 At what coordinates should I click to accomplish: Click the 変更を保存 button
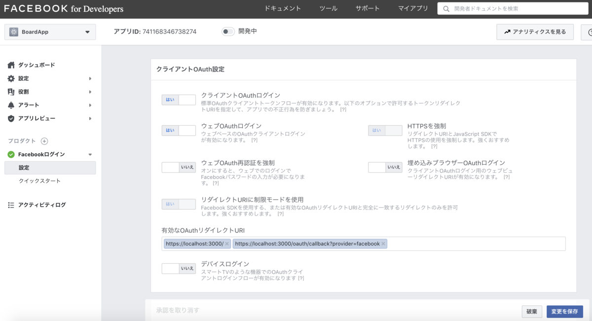point(564,312)
